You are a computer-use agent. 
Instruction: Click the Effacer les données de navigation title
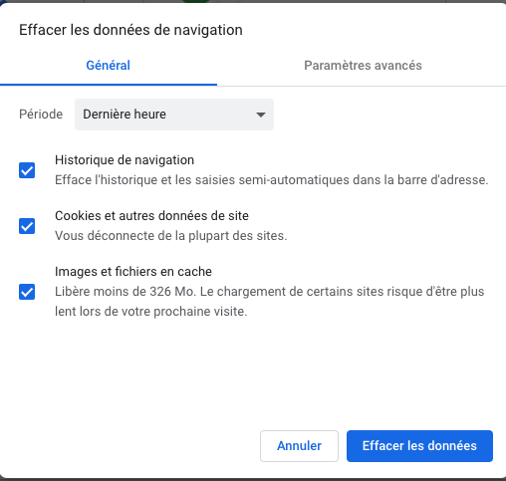click(130, 30)
